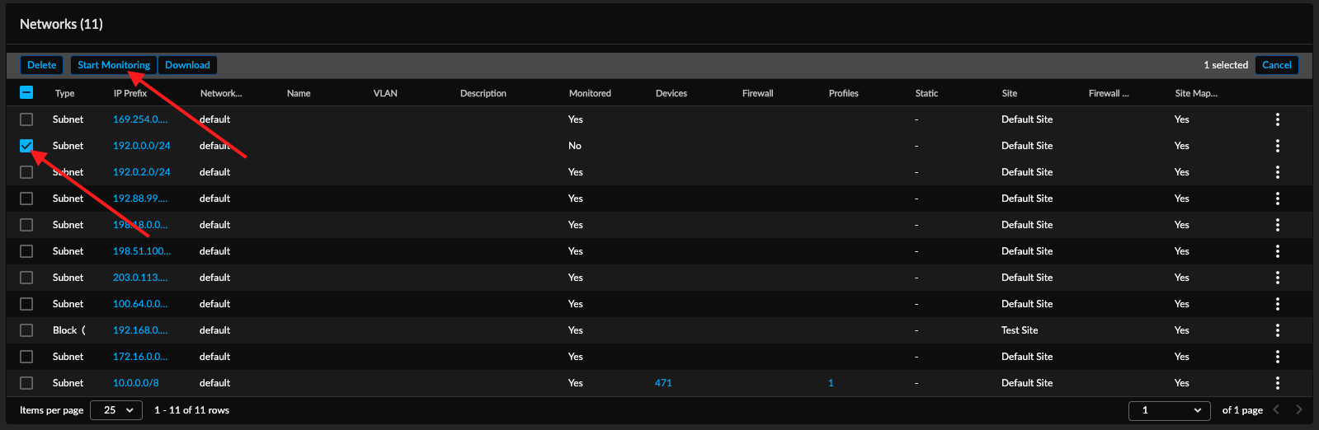Click the '1 selected' status text
The width and height of the screenshot is (1319, 430).
click(1226, 65)
